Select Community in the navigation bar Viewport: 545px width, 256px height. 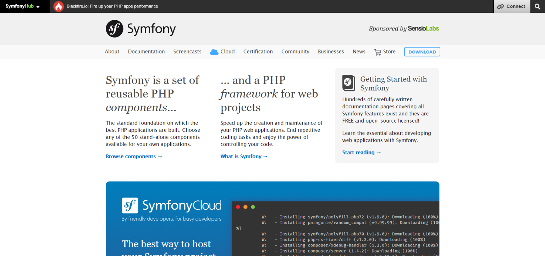[295, 52]
